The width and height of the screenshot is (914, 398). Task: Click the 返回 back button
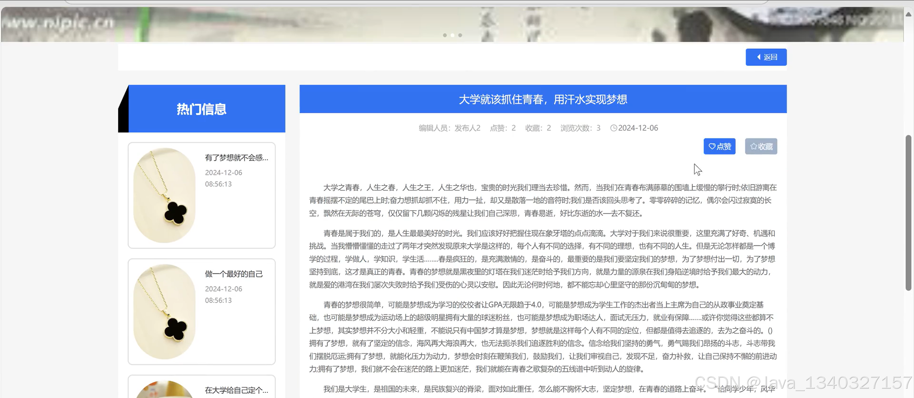pos(766,57)
